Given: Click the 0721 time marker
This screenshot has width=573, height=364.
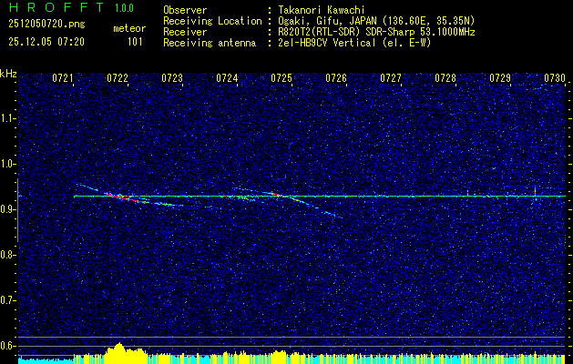Looking at the screenshot, I should click(63, 78).
